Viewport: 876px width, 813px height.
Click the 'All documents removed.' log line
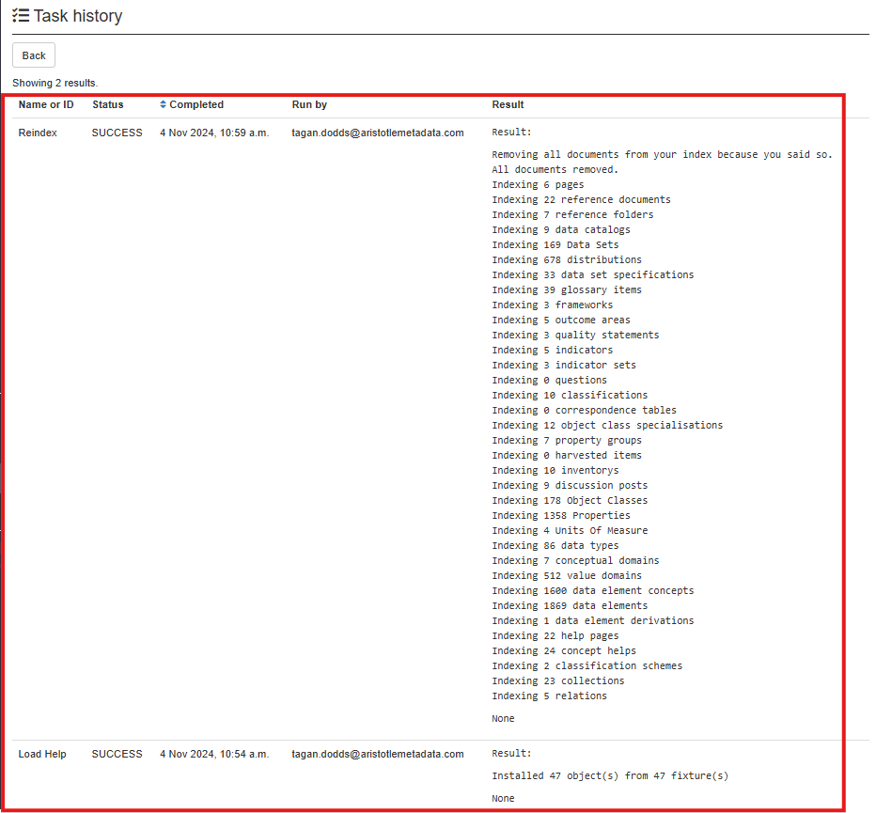[555, 169]
